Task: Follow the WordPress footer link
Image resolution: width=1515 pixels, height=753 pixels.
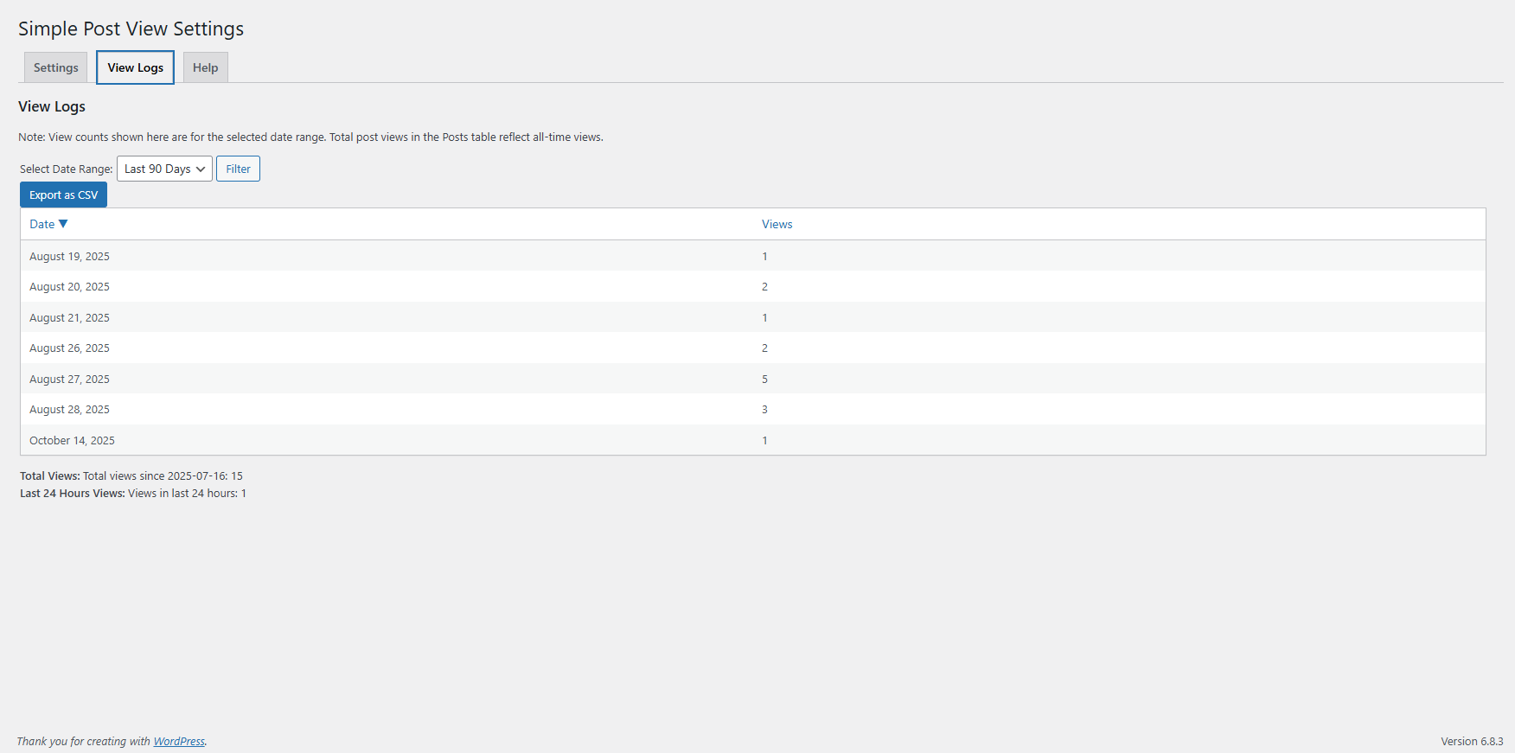Action: 179,741
